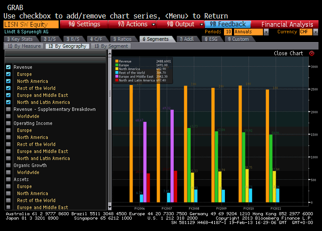The image size is (322, 231).
Task: Click the cyan Rest of the World legend marker
Action: click(x=117, y=73)
